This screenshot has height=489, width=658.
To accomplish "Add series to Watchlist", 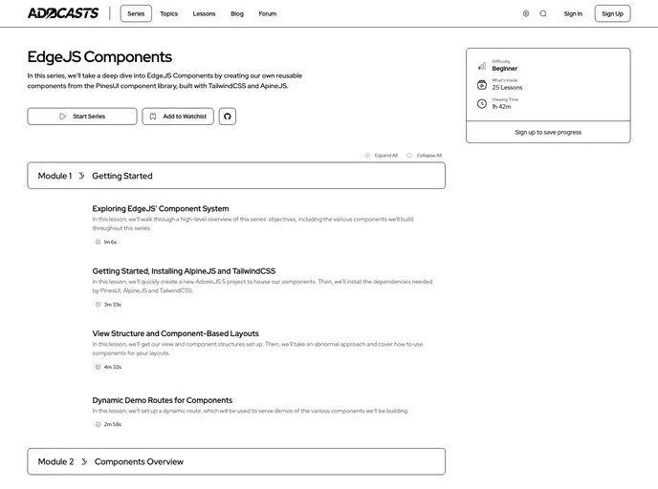I will pyautogui.click(x=178, y=117).
